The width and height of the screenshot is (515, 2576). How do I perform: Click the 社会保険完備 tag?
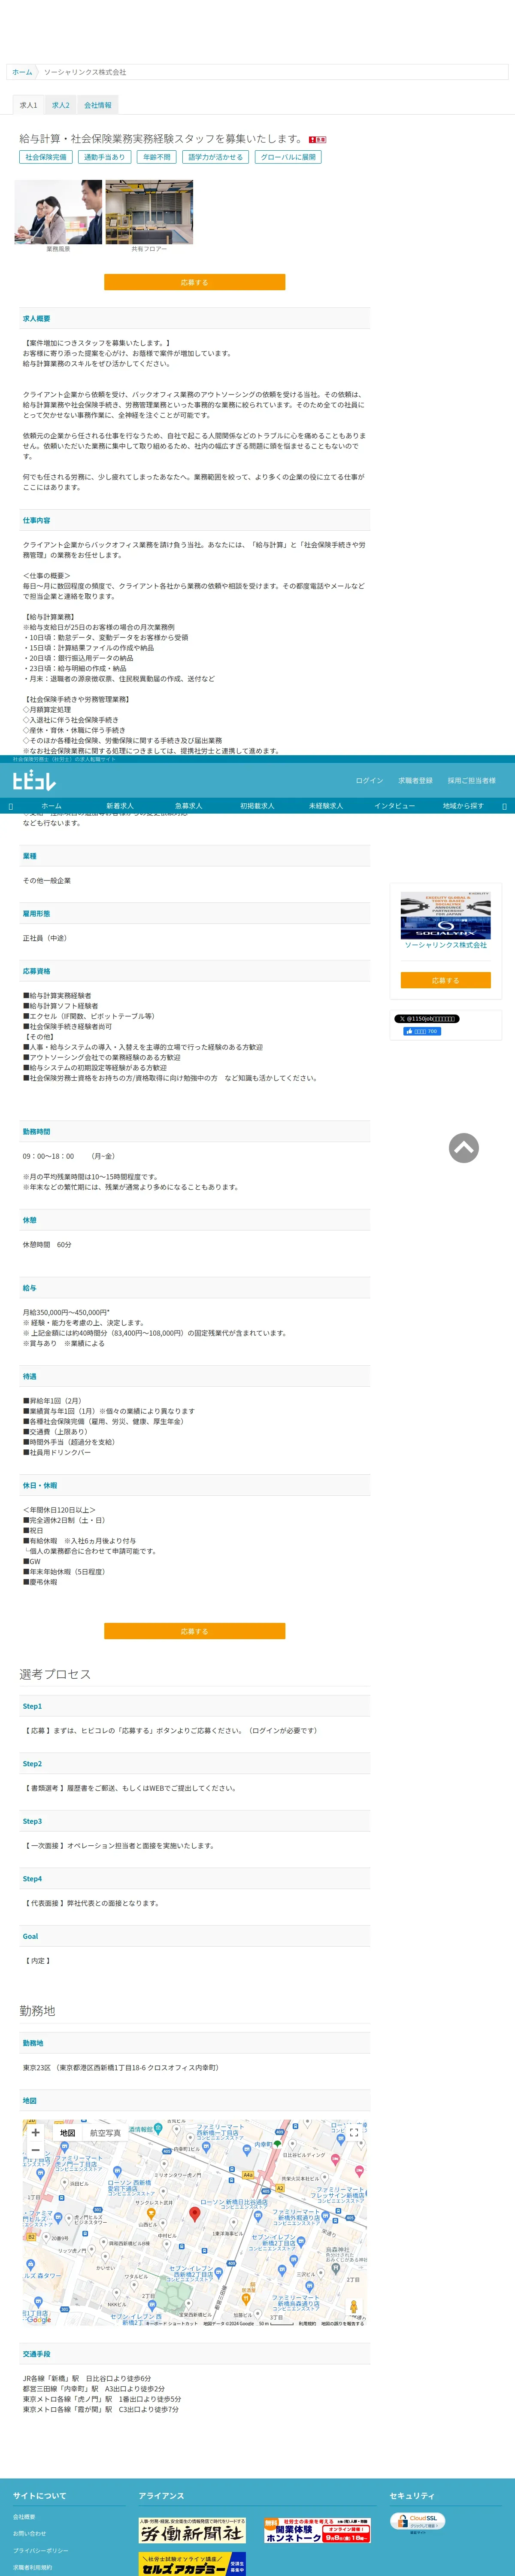tap(46, 157)
